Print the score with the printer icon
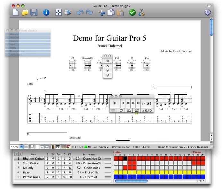Image resolution: width=222 pixels, height=192 pixels. point(68,12)
